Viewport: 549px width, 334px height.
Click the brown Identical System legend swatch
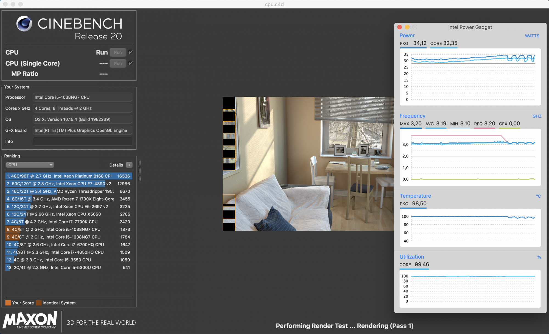[x=39, y=303]
